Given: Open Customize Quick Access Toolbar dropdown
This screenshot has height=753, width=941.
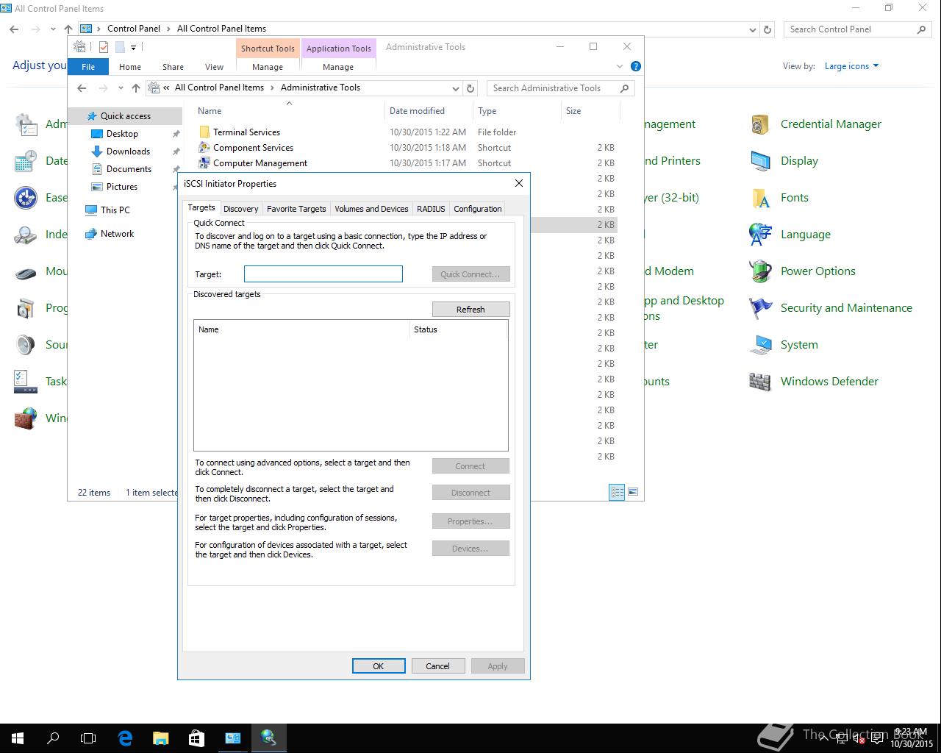Looking at the screenshot, I should (x=133, y=48).
